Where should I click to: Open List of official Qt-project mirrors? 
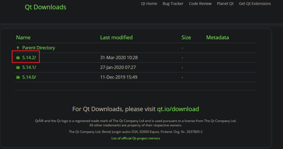pos(135,138)
